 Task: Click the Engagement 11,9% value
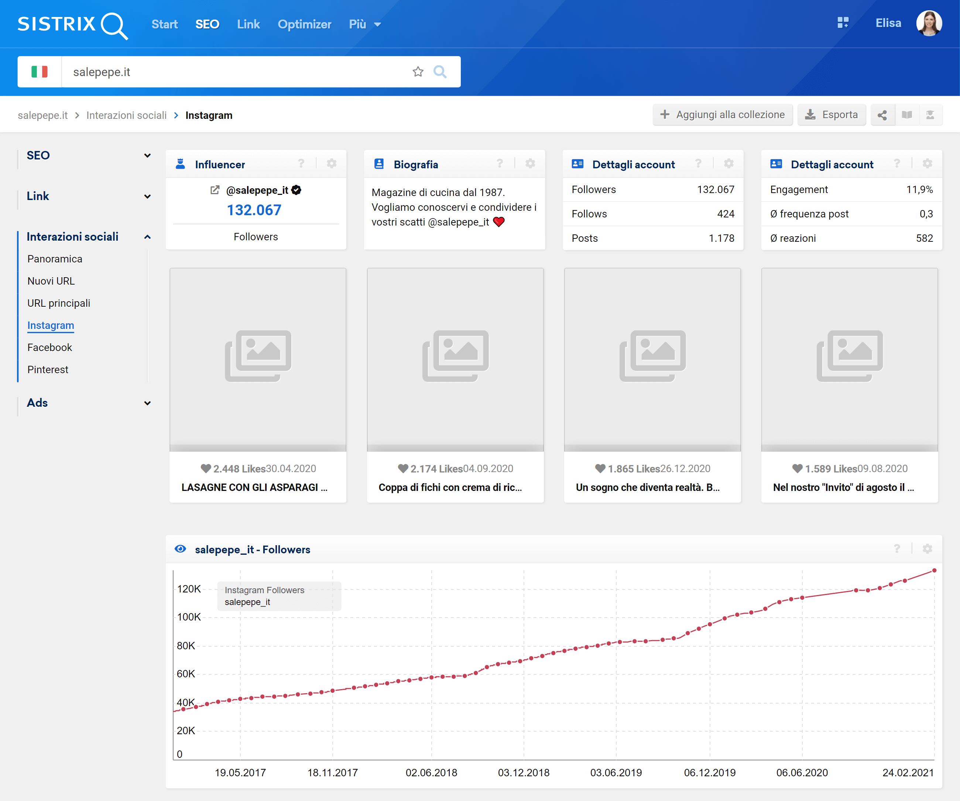919,190
